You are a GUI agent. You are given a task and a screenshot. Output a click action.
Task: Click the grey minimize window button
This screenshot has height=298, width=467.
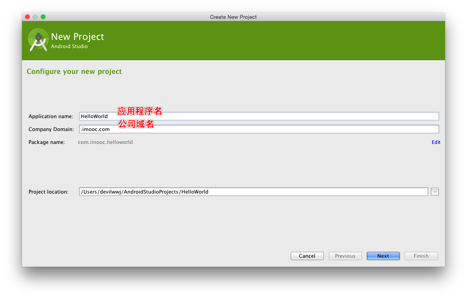35,17
